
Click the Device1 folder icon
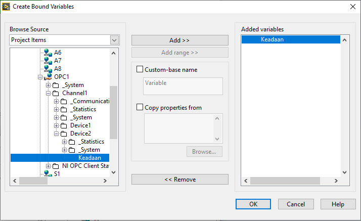[x=64, y=126]
